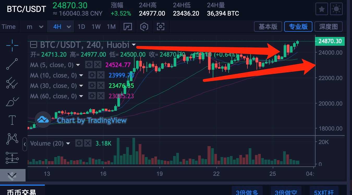Image resolution: width=352 pixels, height=195 pixels.
Task: Open MA 60 indicator settings gear
Action: click(92, 96)
